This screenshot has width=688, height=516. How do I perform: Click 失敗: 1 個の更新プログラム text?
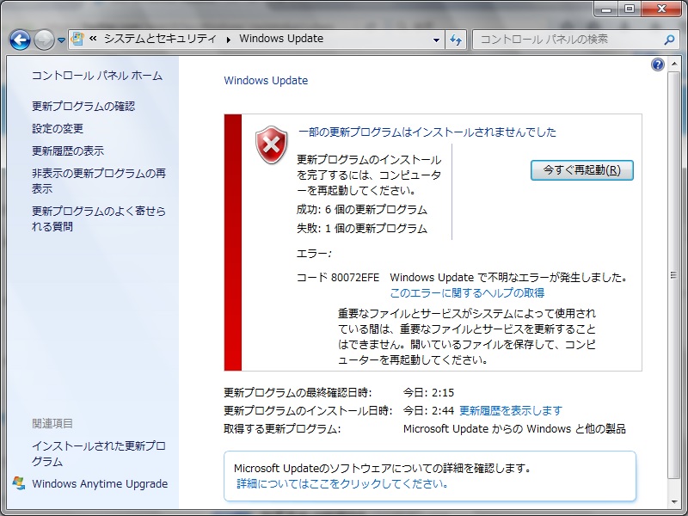click(x=362, y=229)
